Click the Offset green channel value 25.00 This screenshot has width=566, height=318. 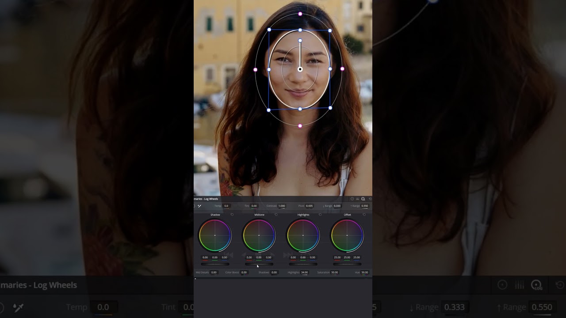(x=347, y=257)
